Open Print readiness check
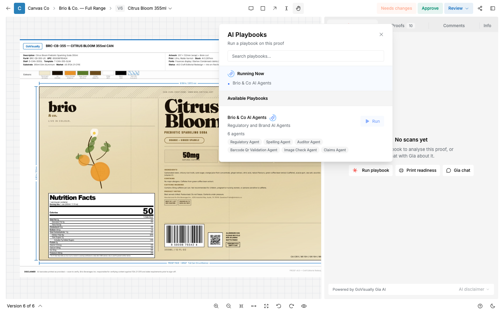 (417, 170)
